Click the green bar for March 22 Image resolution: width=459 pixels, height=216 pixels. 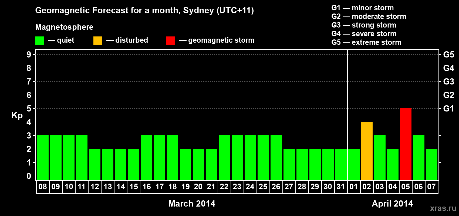click(224, 158)
